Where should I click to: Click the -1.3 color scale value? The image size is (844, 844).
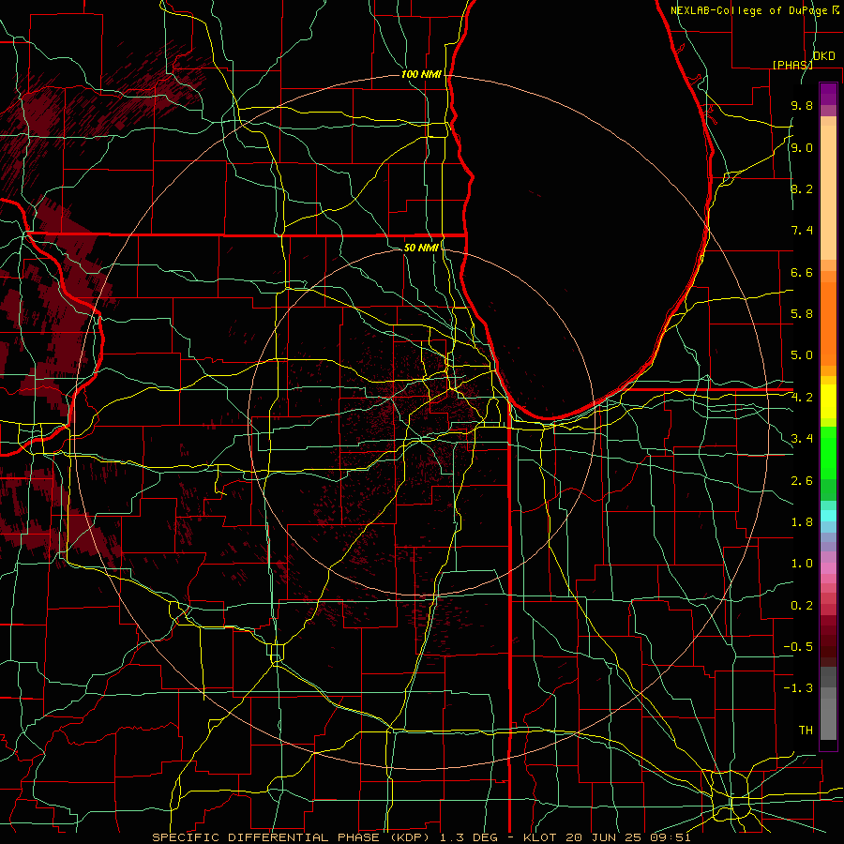point(798,688)
